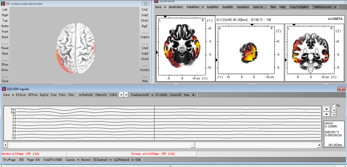Open the TalMNIconvert menu
The image size is (347, 167).
point(326,7)
